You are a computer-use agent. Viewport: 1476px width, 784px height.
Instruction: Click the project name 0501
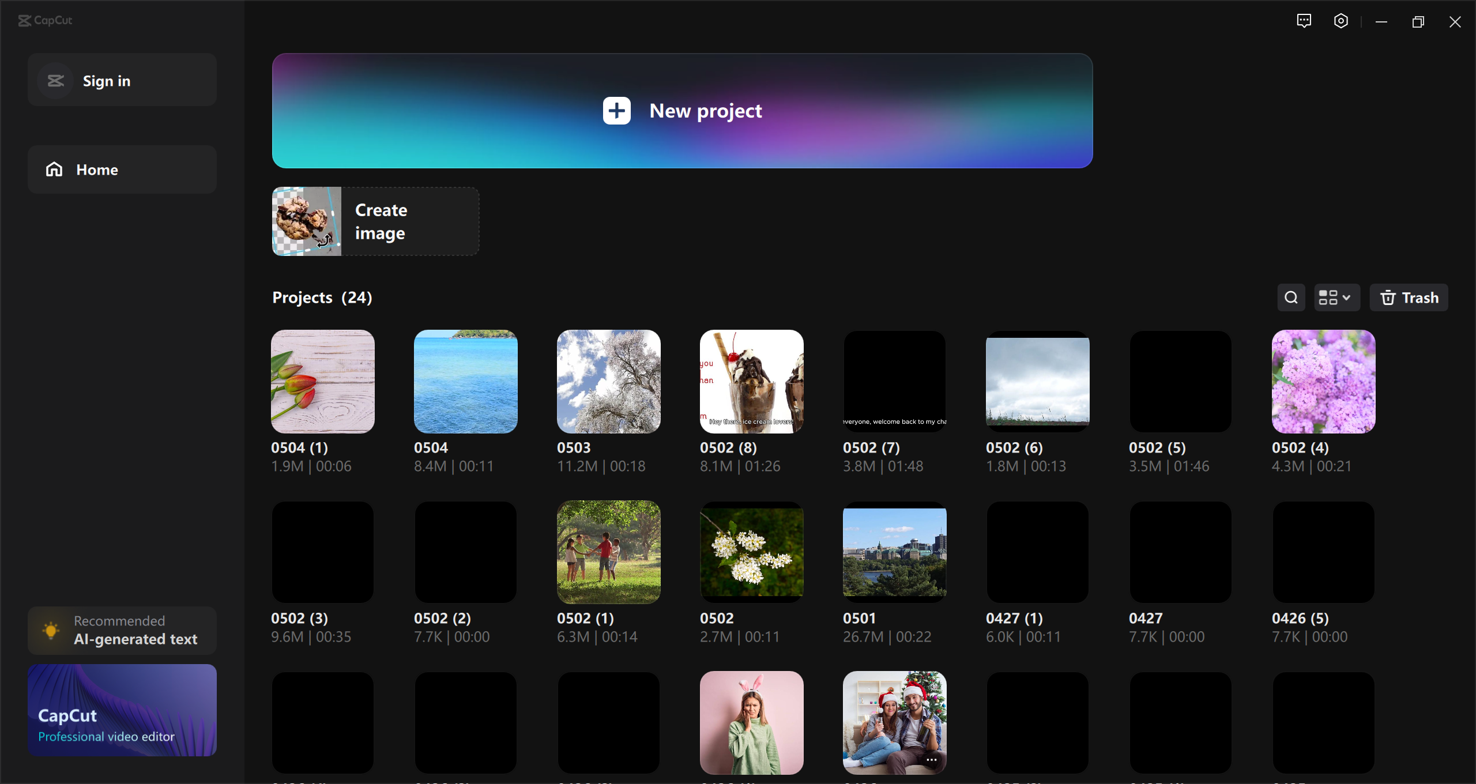coord(859,618)
